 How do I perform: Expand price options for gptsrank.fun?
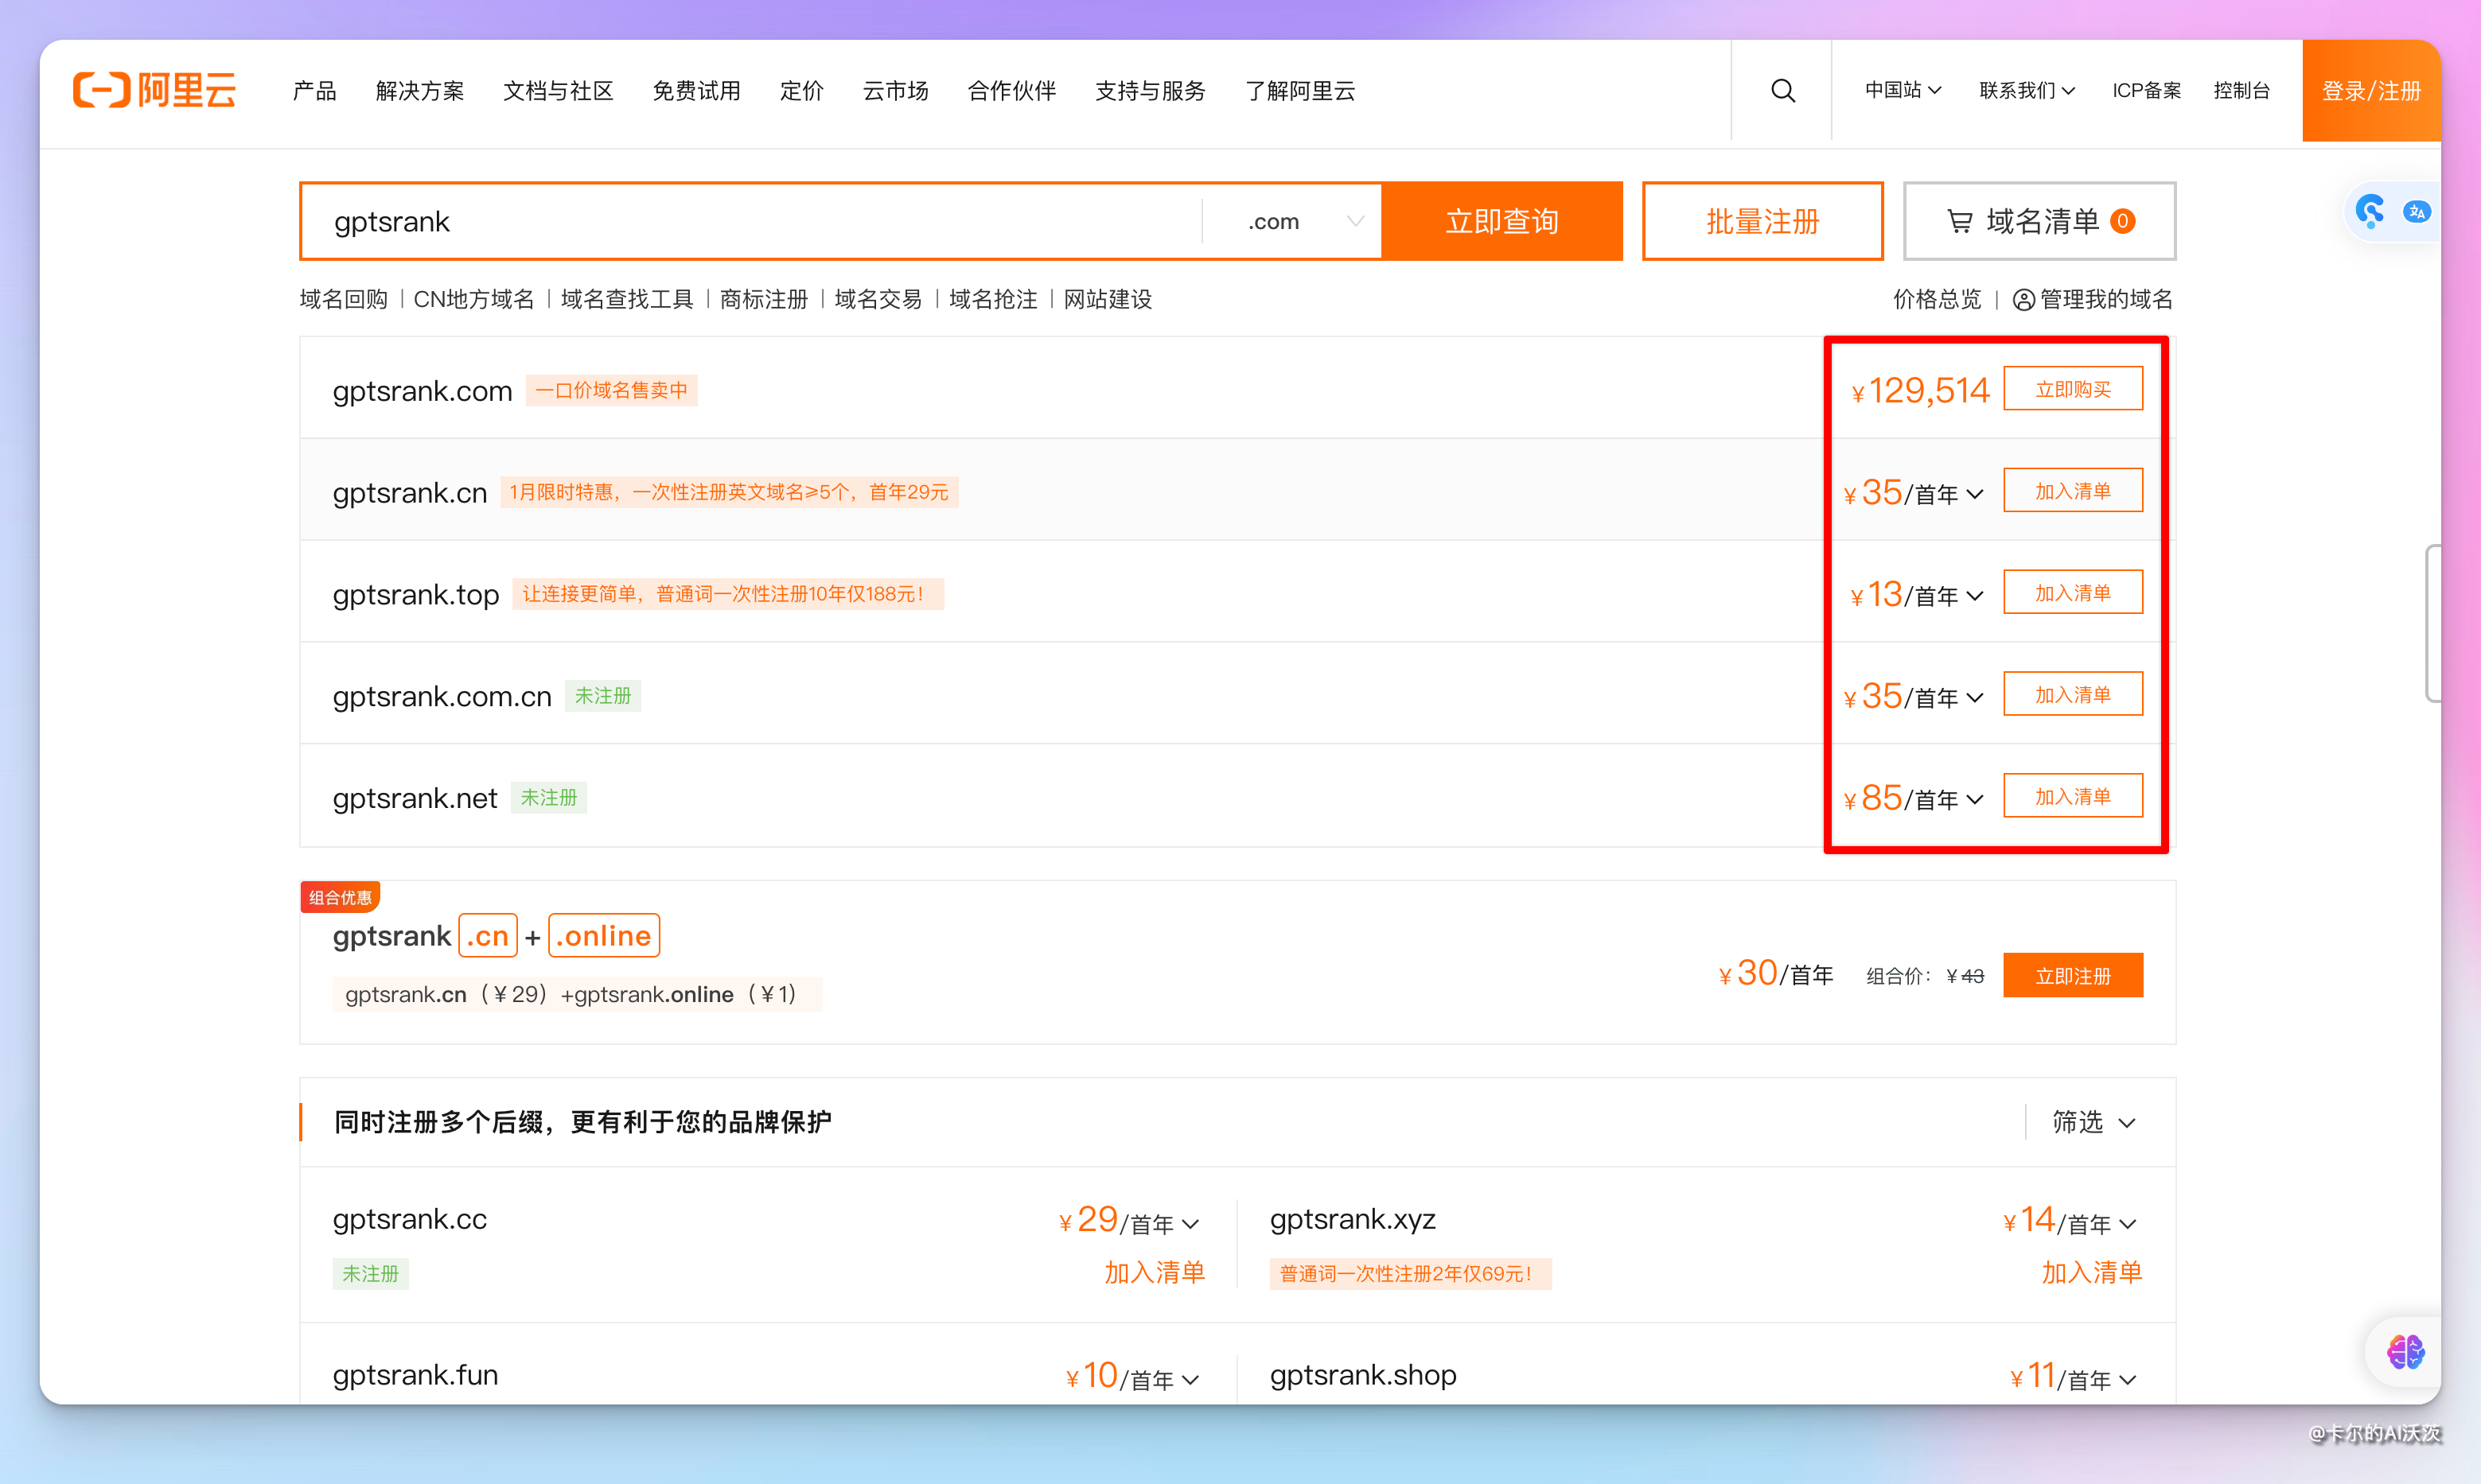tap(1190, 1380)
